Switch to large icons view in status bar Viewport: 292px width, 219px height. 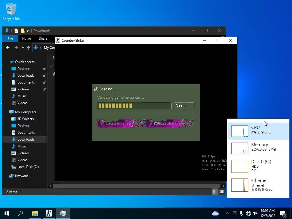(x=221, y=192)
